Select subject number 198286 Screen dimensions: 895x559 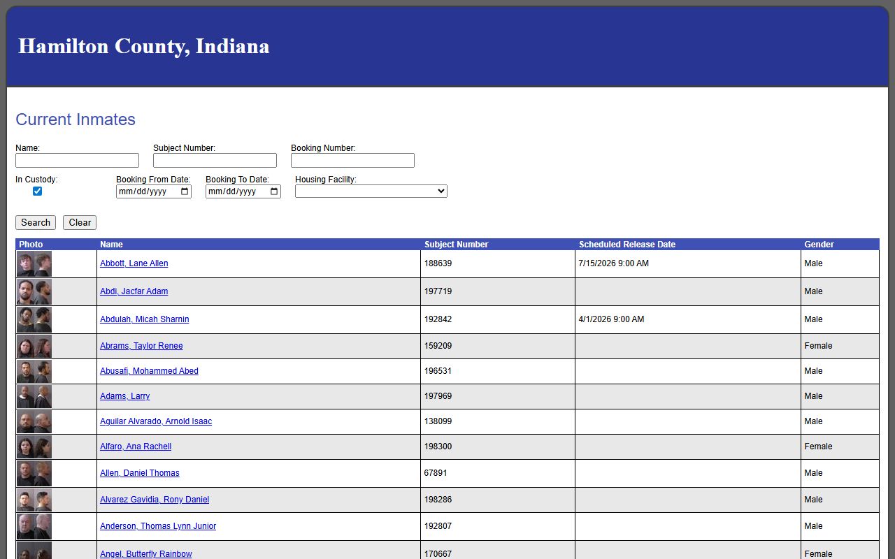tap(438, 500)
